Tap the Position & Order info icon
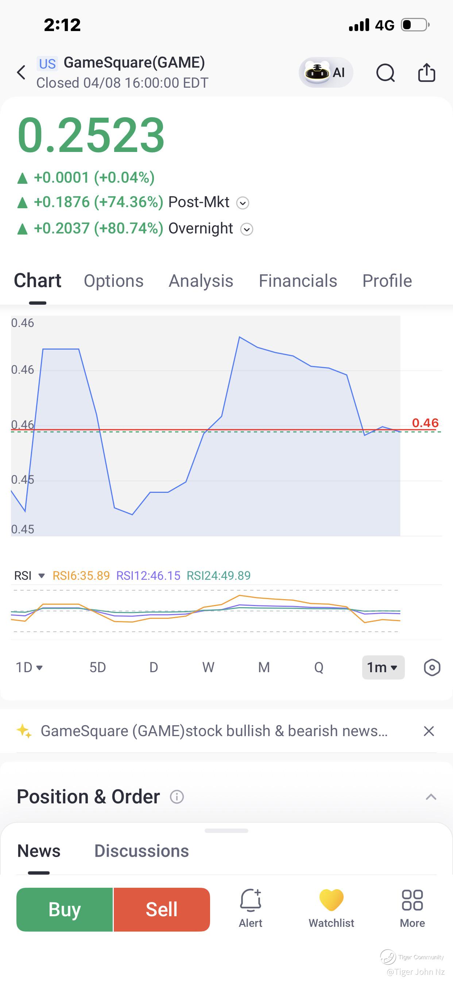 (x=177, y=797)
